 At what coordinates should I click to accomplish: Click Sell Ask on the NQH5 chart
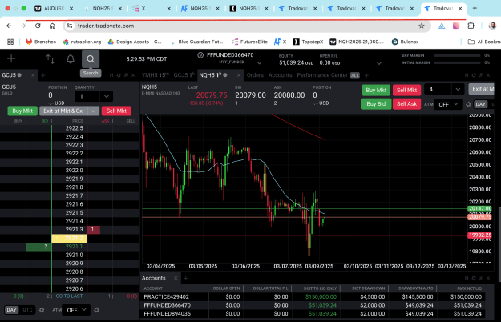[406, 103]
